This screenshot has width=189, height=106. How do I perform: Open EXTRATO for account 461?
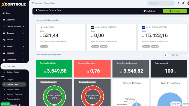[146, 47]
